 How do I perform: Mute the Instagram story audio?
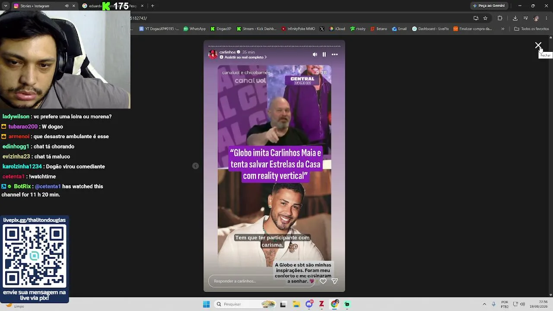[315, 54]
